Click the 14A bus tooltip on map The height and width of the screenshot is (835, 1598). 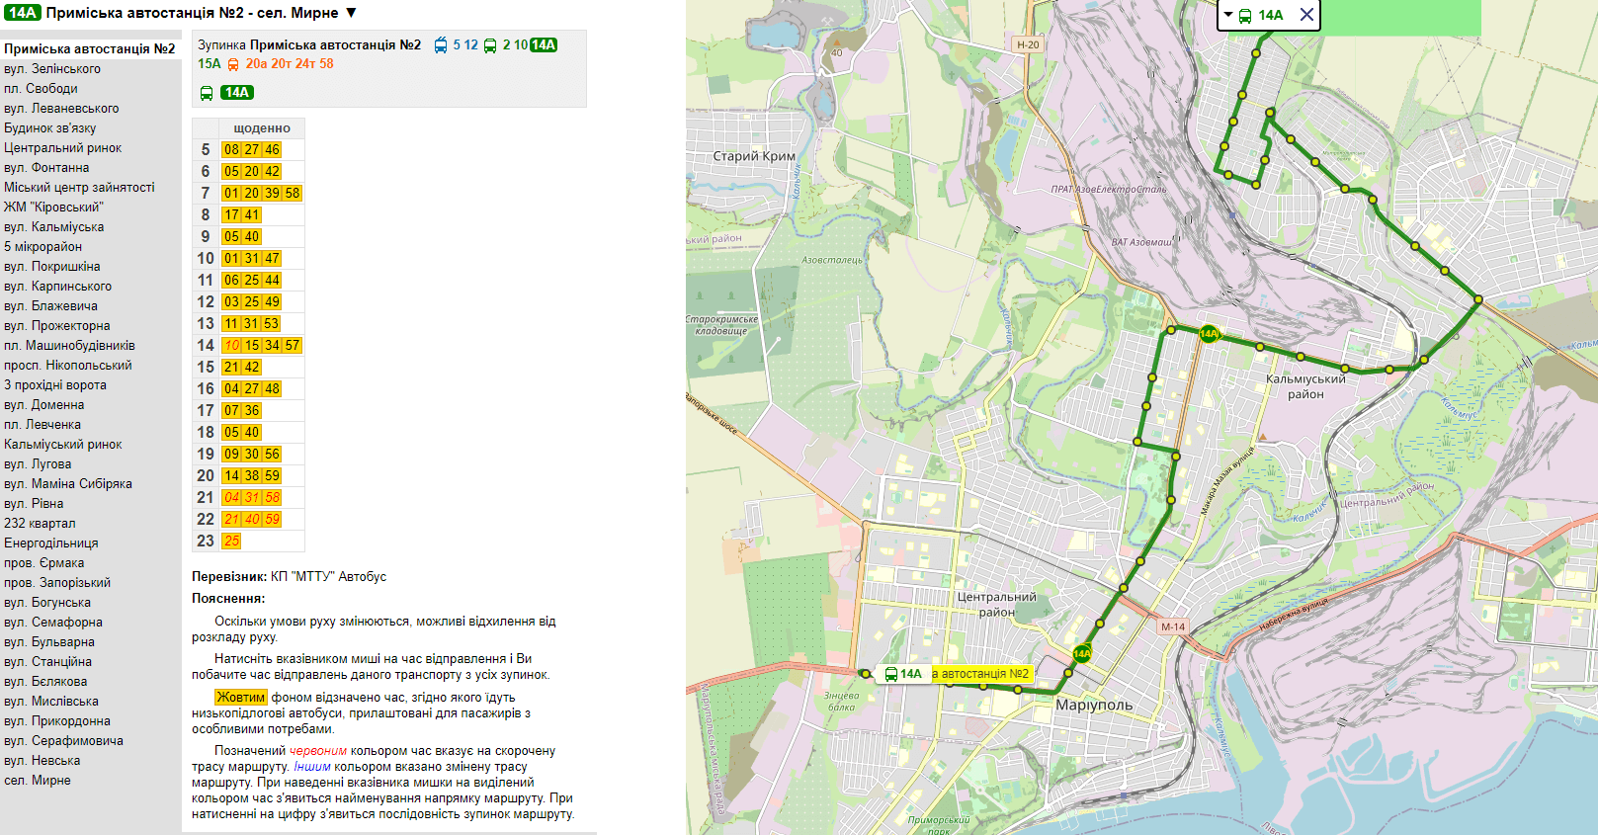[x=902, y=674]
